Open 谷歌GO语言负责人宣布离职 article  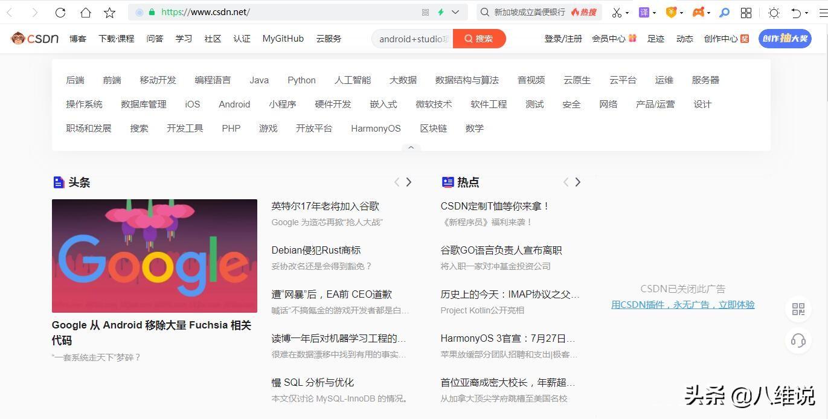coord(501,251)
